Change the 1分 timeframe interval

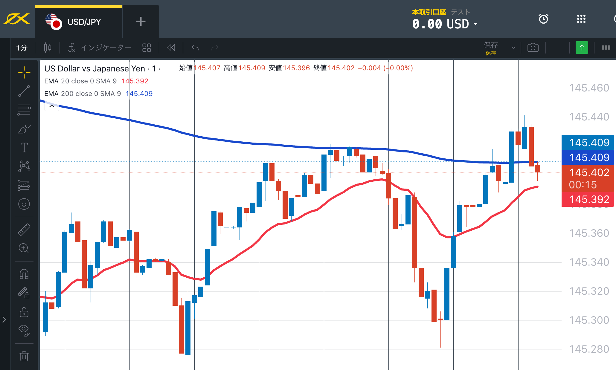tap(22, 48)
